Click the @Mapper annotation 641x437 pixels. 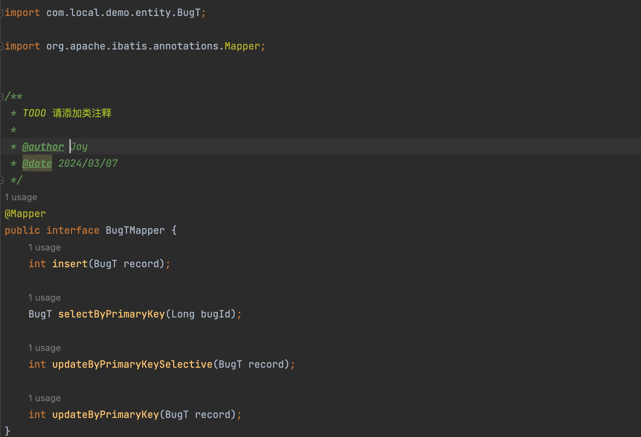[x=25, y=214]
